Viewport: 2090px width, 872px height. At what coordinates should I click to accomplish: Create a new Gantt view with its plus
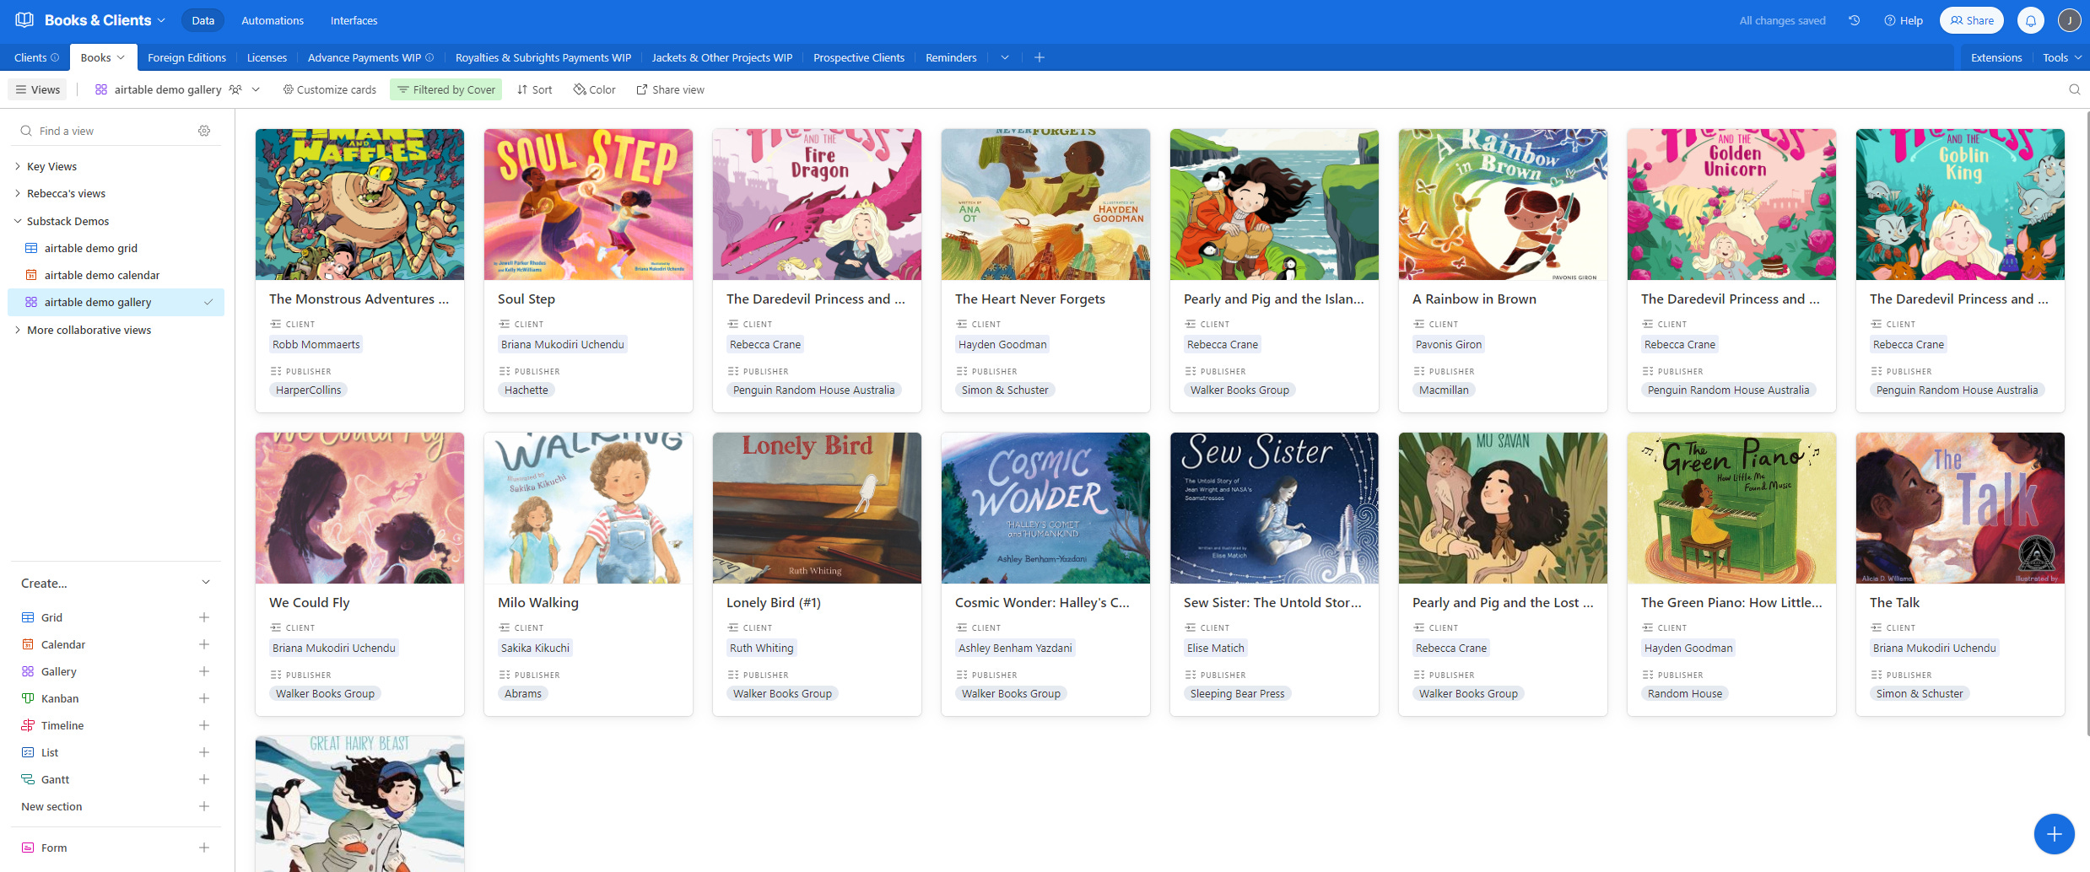coord(204,779)
